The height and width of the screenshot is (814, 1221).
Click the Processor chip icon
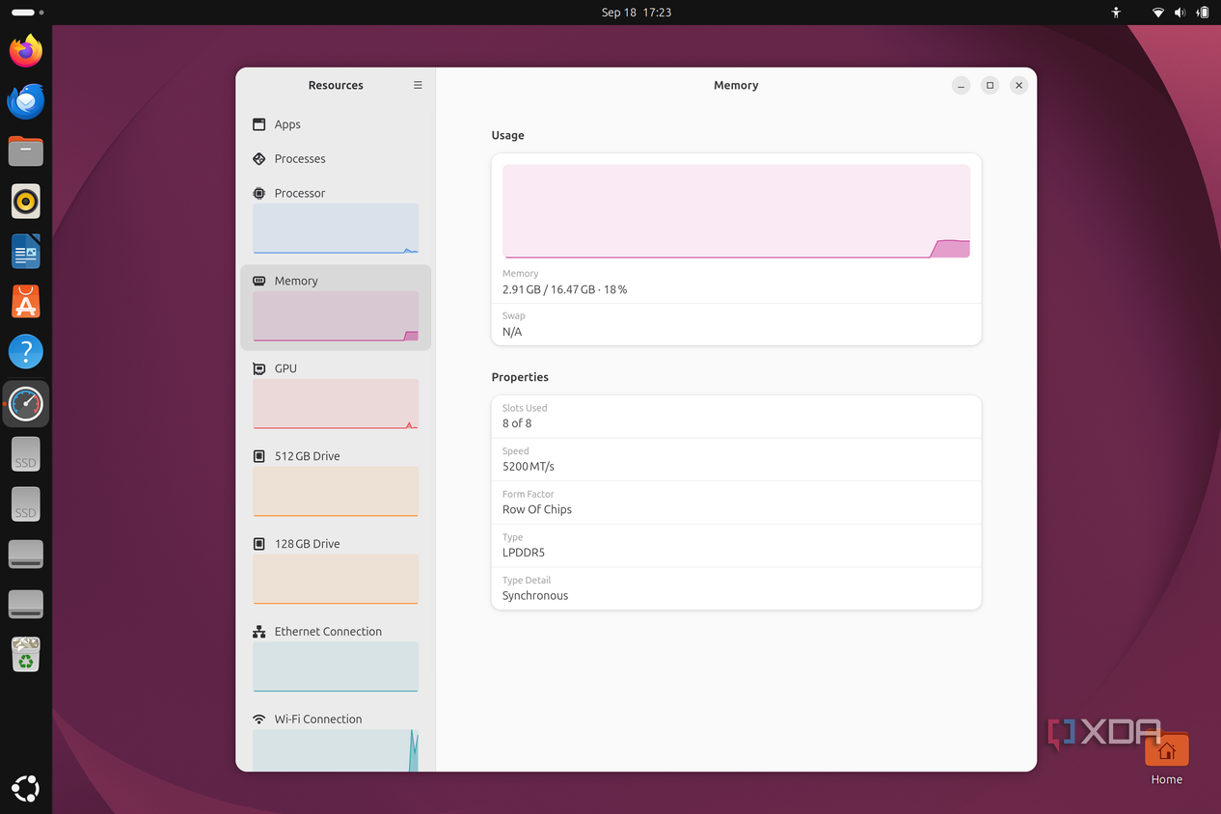pos(258,193)
